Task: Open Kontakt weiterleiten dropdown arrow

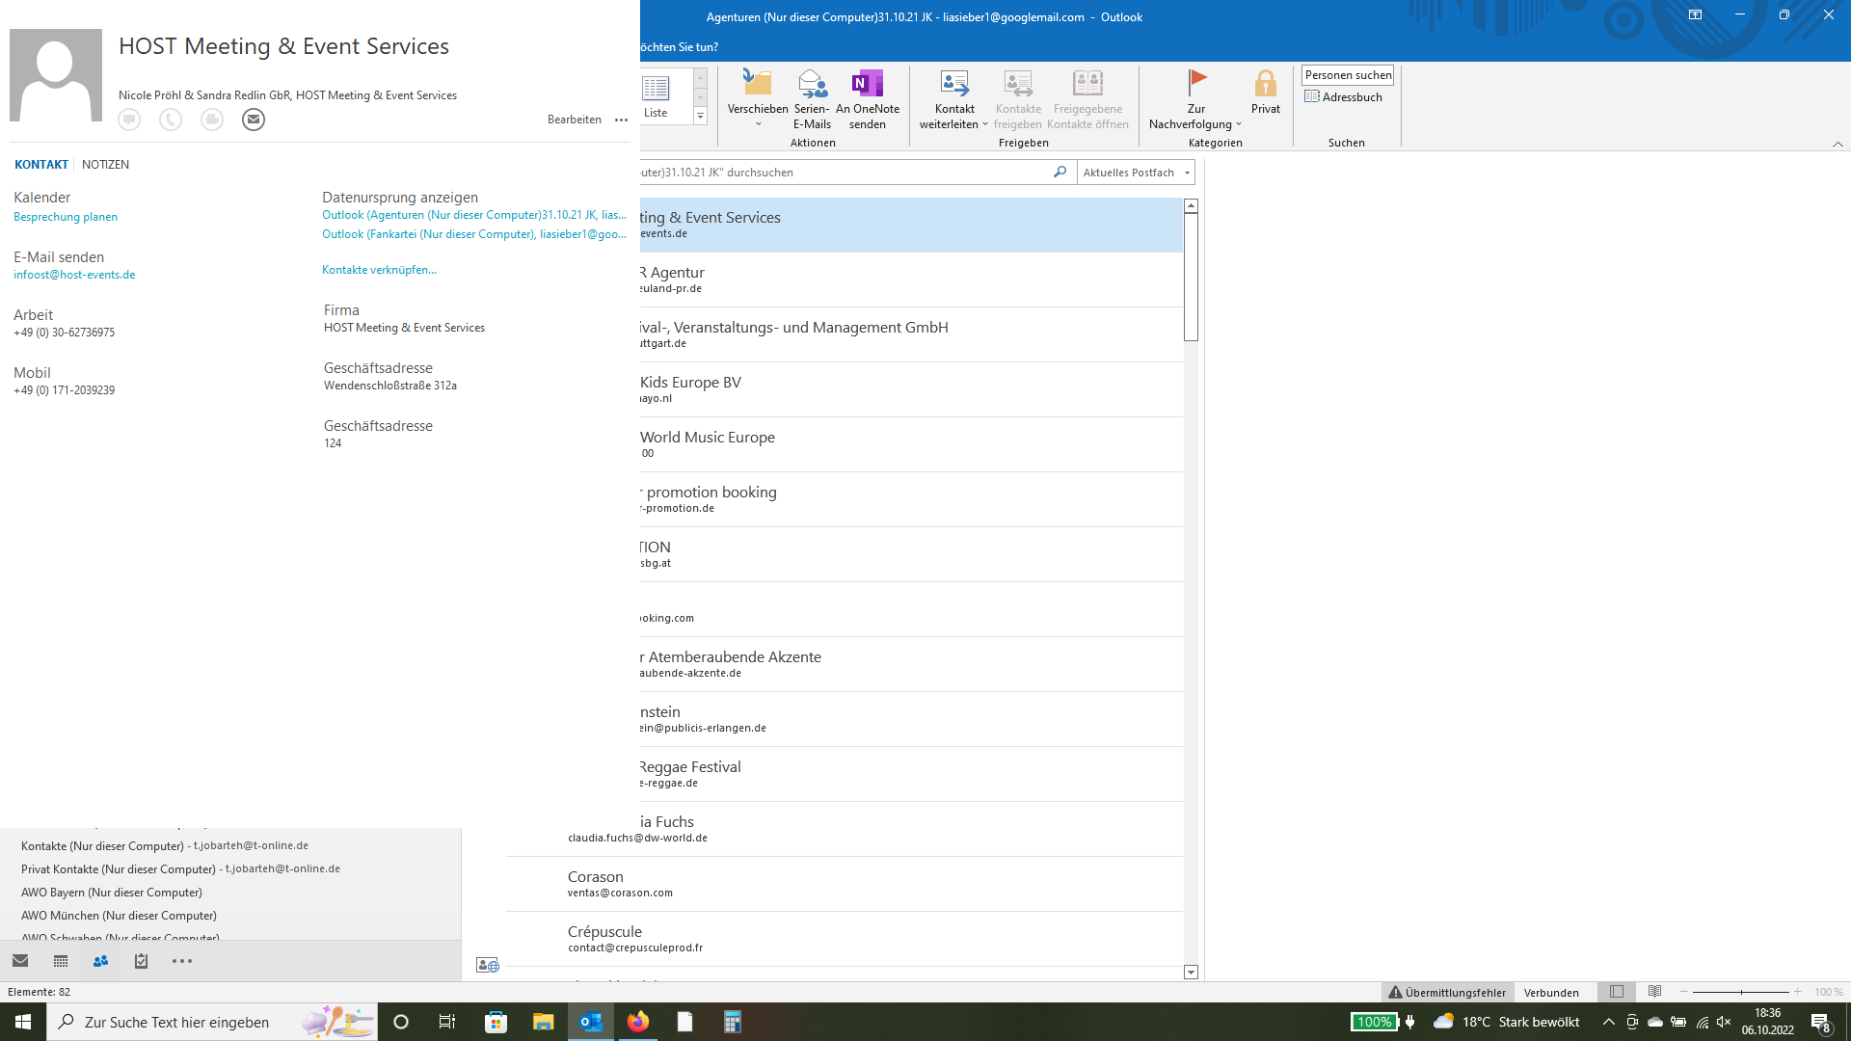Action: [985, 124]
